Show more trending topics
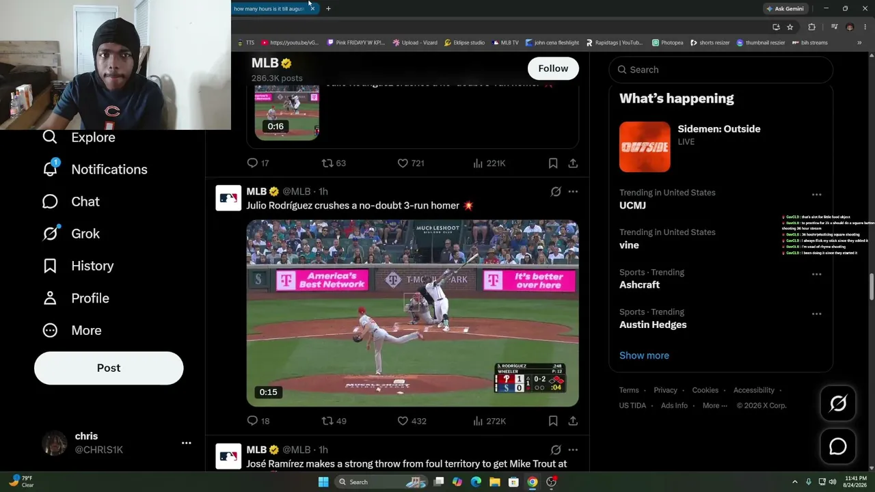Screen dimensions: 875x492 (644, 355)
